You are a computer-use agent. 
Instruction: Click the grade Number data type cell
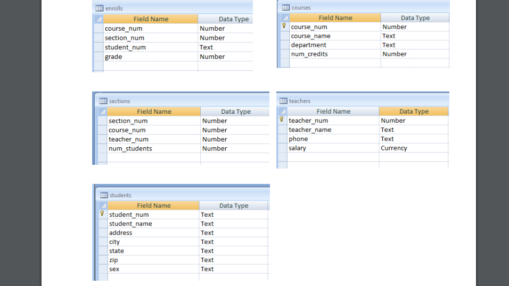click(225, 57)
